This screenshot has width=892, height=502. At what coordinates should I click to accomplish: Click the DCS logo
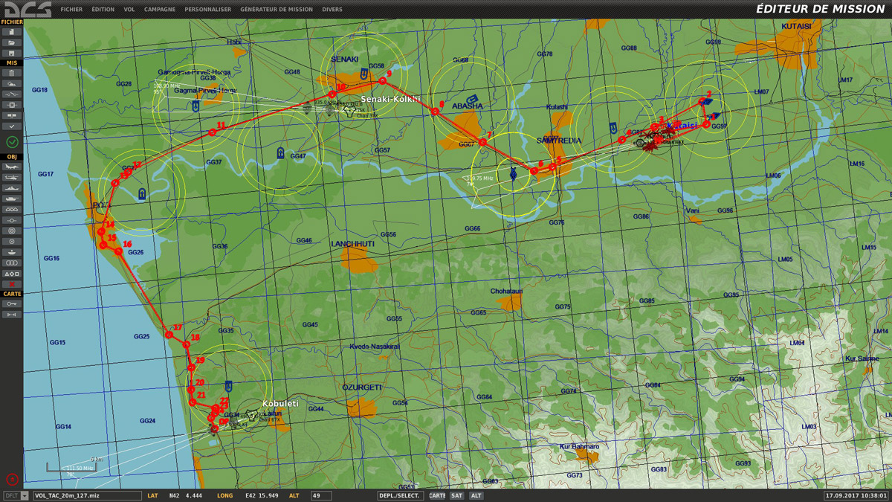[x=27, y=9]
